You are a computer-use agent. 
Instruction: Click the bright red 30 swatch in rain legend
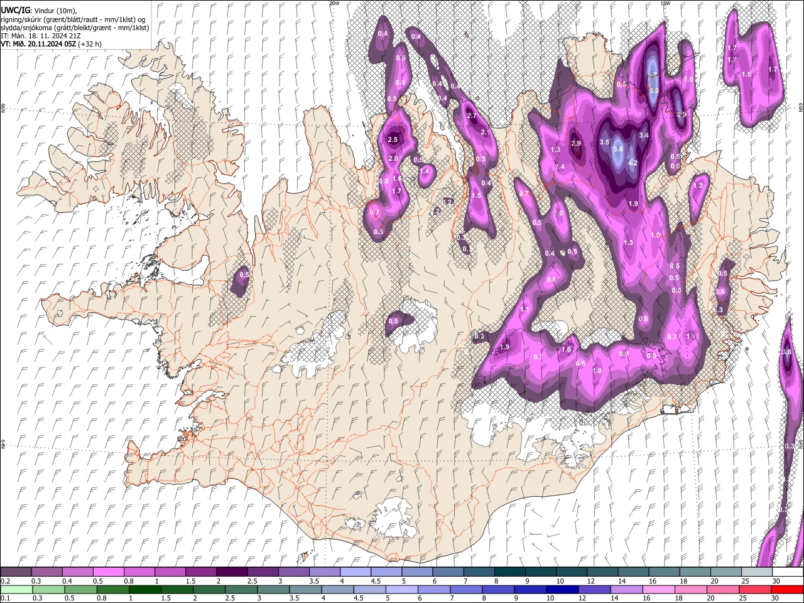pyautogui.click(x=788, y=589)
